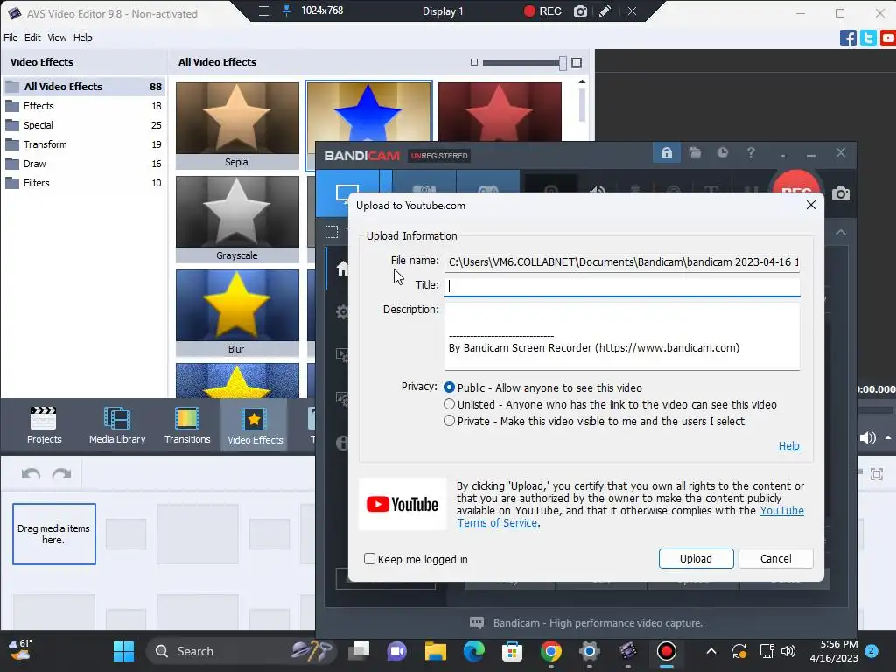Open the Transitions section

click(x=187, y=425)
